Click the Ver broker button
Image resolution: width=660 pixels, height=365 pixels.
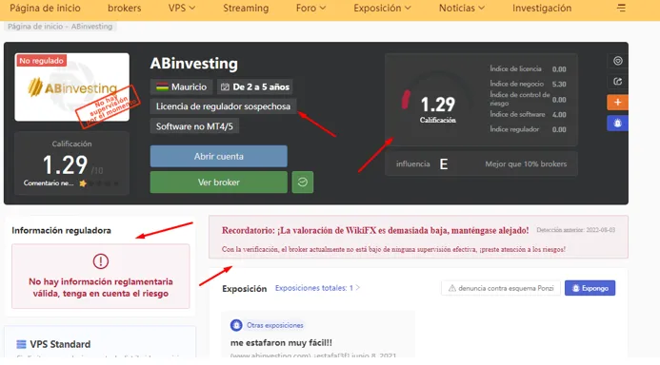(x=219, y=182)
